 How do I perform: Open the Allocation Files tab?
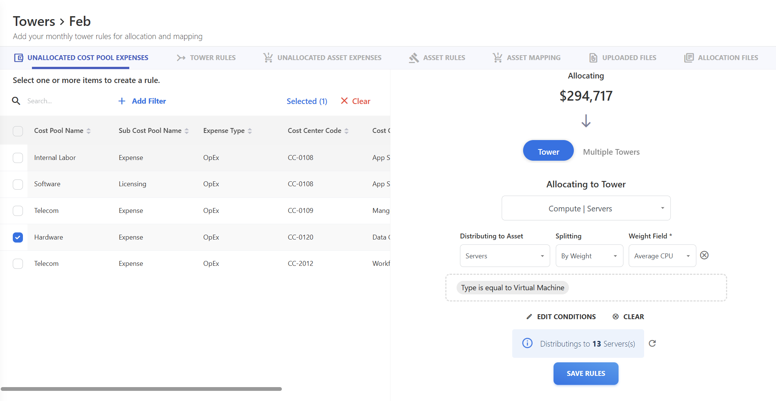point(721,57)
